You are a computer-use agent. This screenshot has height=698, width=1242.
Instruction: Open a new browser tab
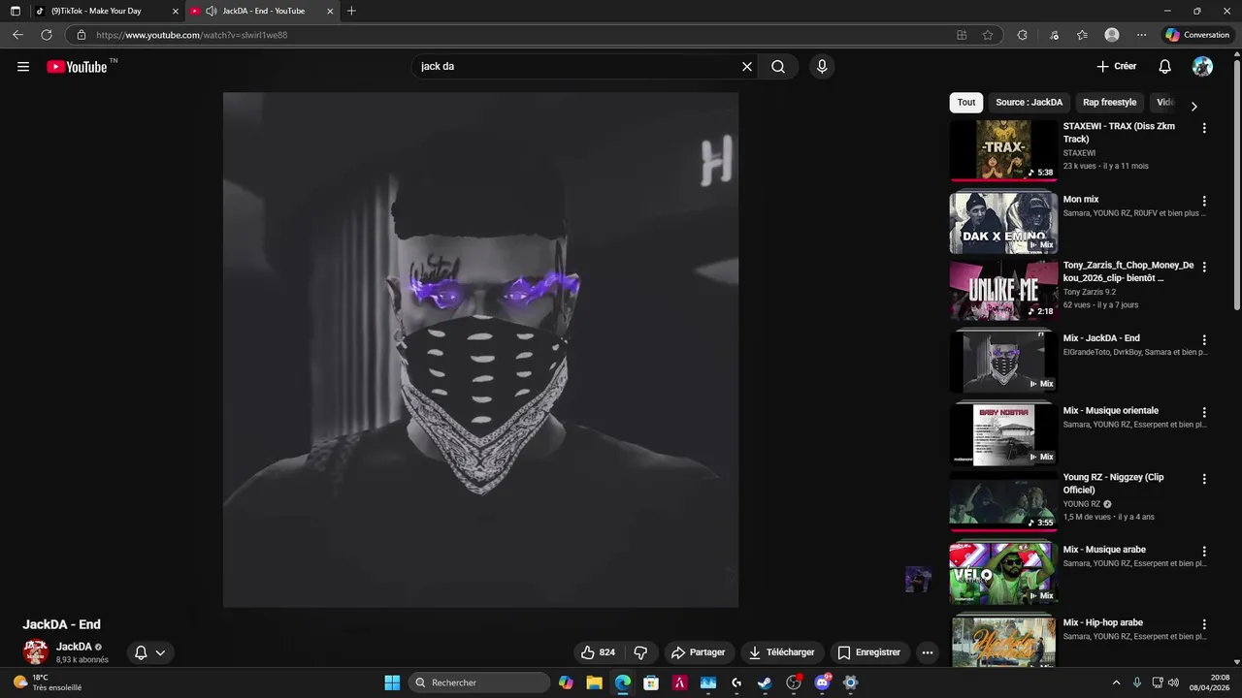pos(351,11)
